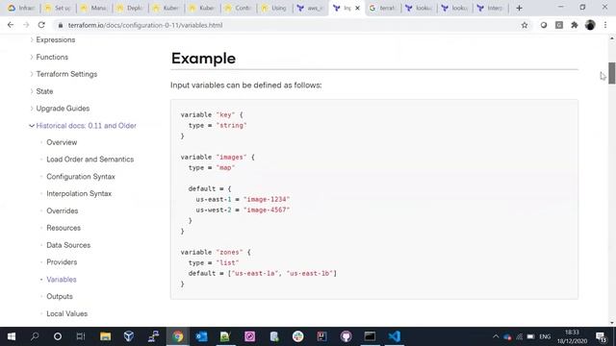
Task: Go back to the previous page
Action: [x=11, y=25]
